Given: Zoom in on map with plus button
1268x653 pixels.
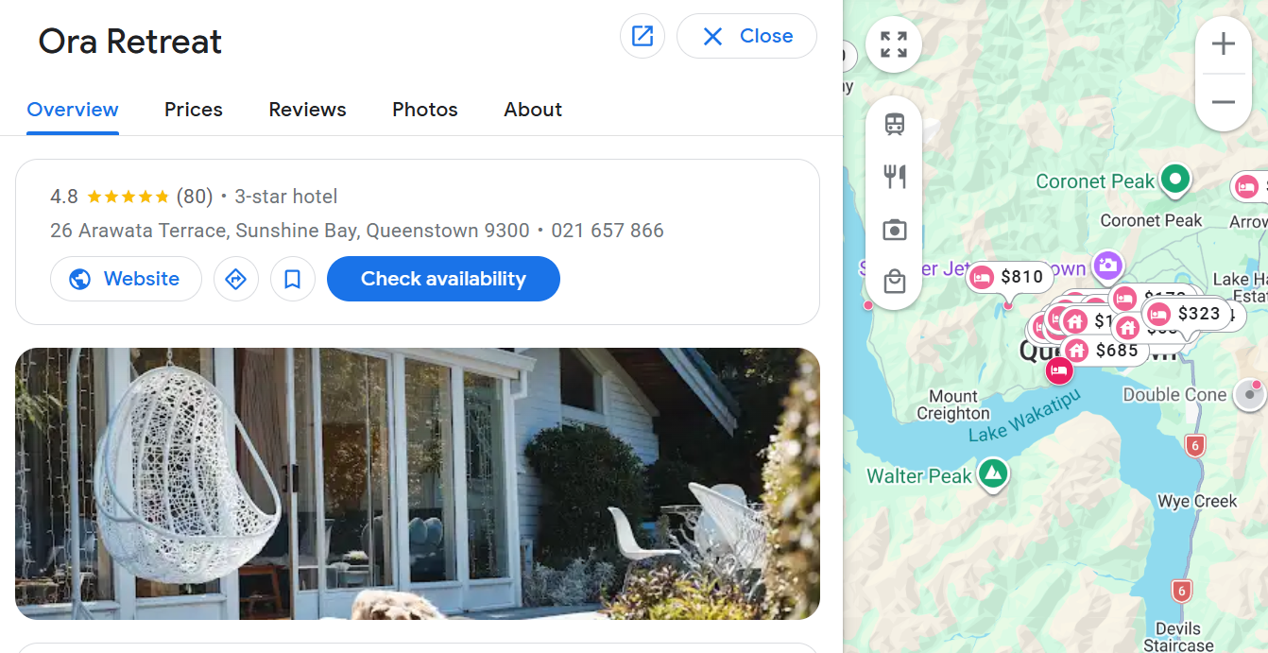Looking at the screenshot, I should (1224, 44).
